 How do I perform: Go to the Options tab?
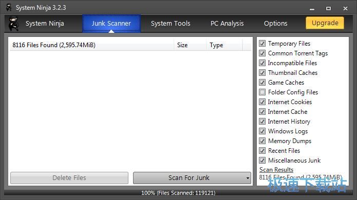click(x=275, y=24)
